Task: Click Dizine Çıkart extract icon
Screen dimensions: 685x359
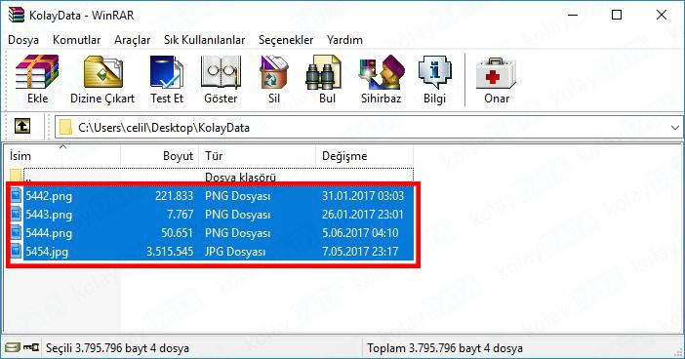Action: [x=102, y=72]
